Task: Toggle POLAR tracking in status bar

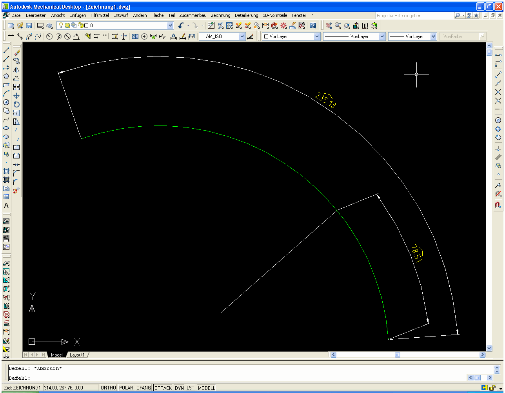Action: 126,388
